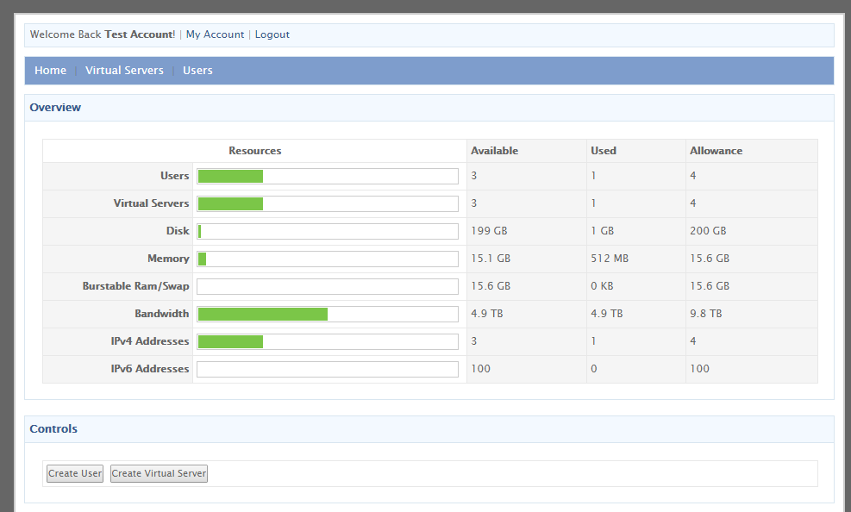Click the Overview section header
Screen dimensions: 851x512
click(55, 108)
